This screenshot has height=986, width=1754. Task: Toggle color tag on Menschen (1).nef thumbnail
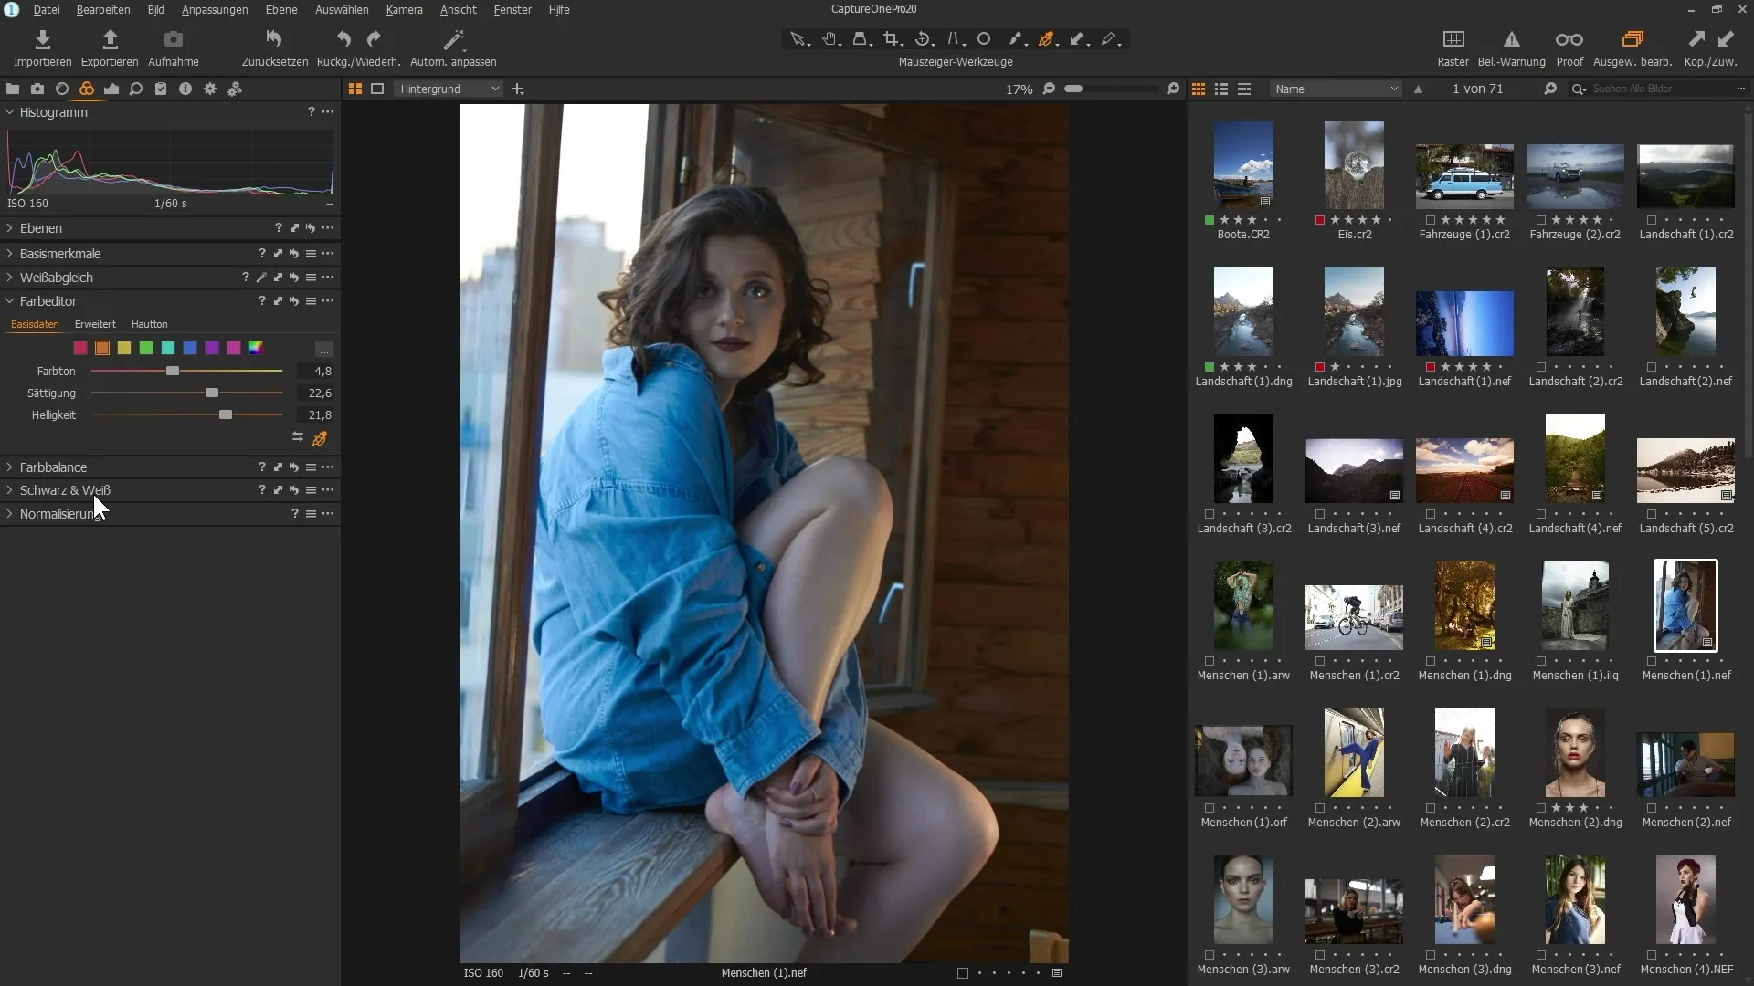tap(1652, 661)
